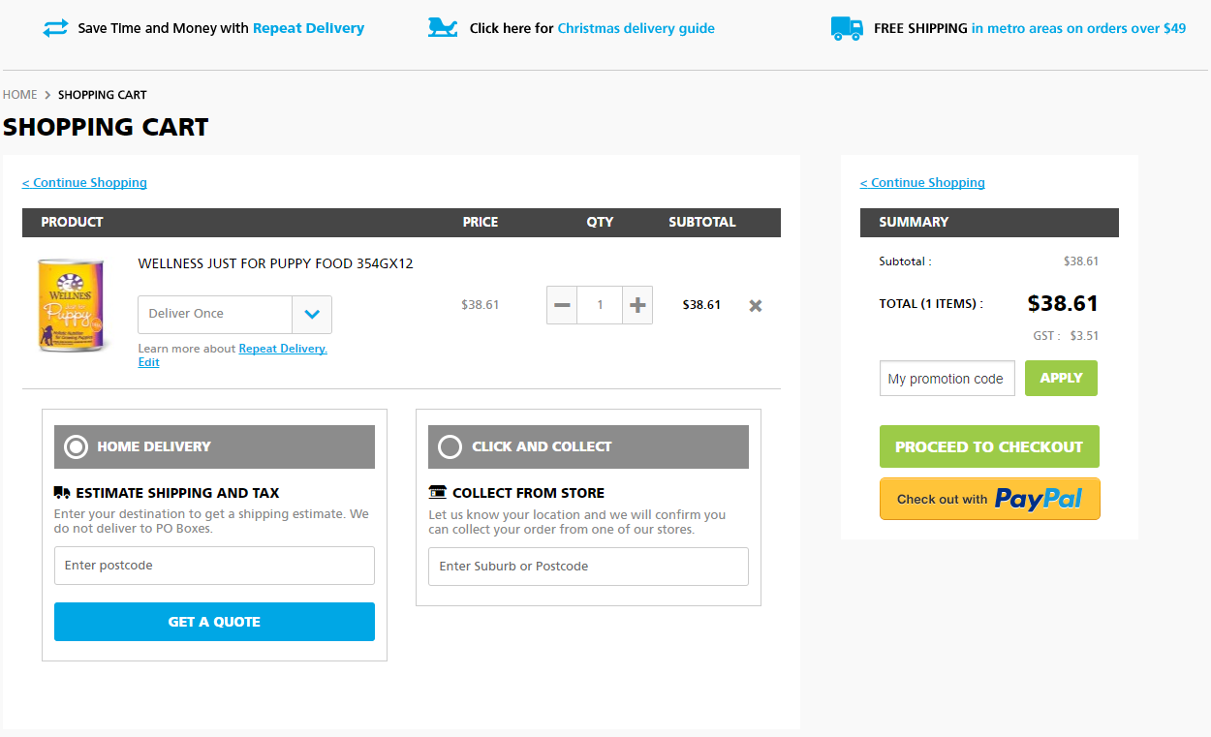Click the PRICE column header
Image resolution: width=1211 pixels, height=737 pixels.
pos(481,222)
